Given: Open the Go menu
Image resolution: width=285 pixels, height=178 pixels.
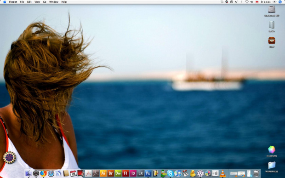Looking at the screenshot, I should click(x=45, y=2).
